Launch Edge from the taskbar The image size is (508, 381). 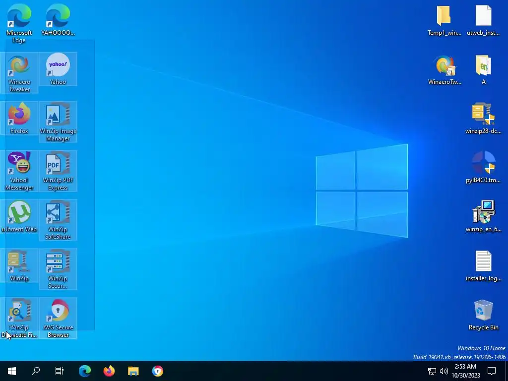(85, 371)
